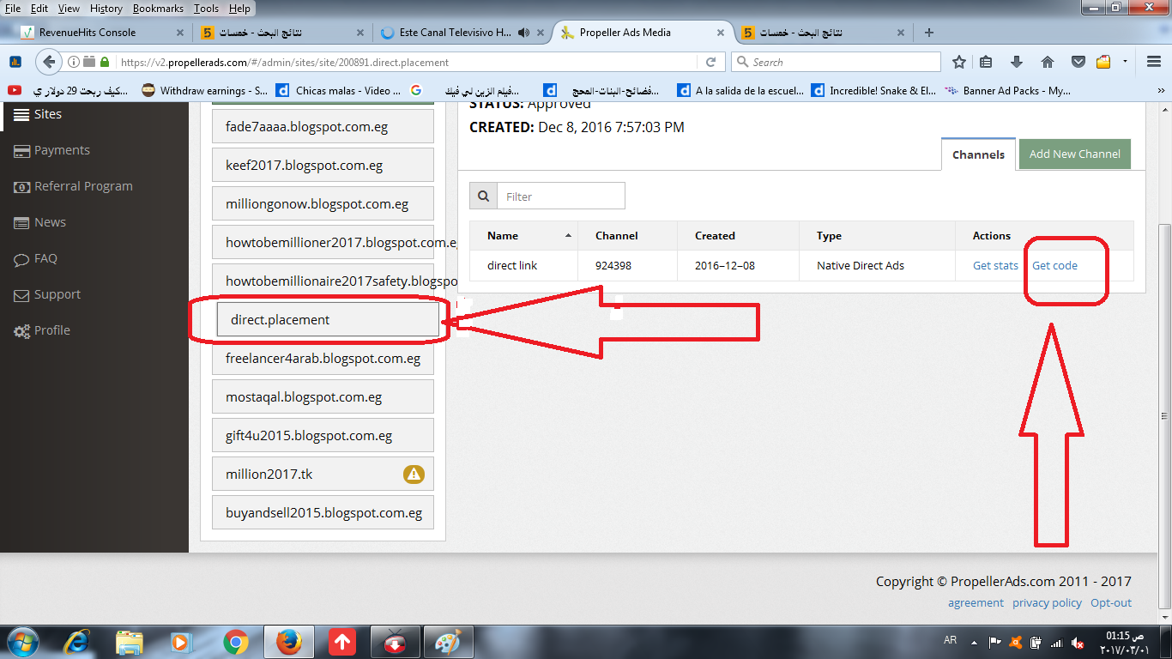Open the Withdraw earnings bookmark

(x=205, y=90)
